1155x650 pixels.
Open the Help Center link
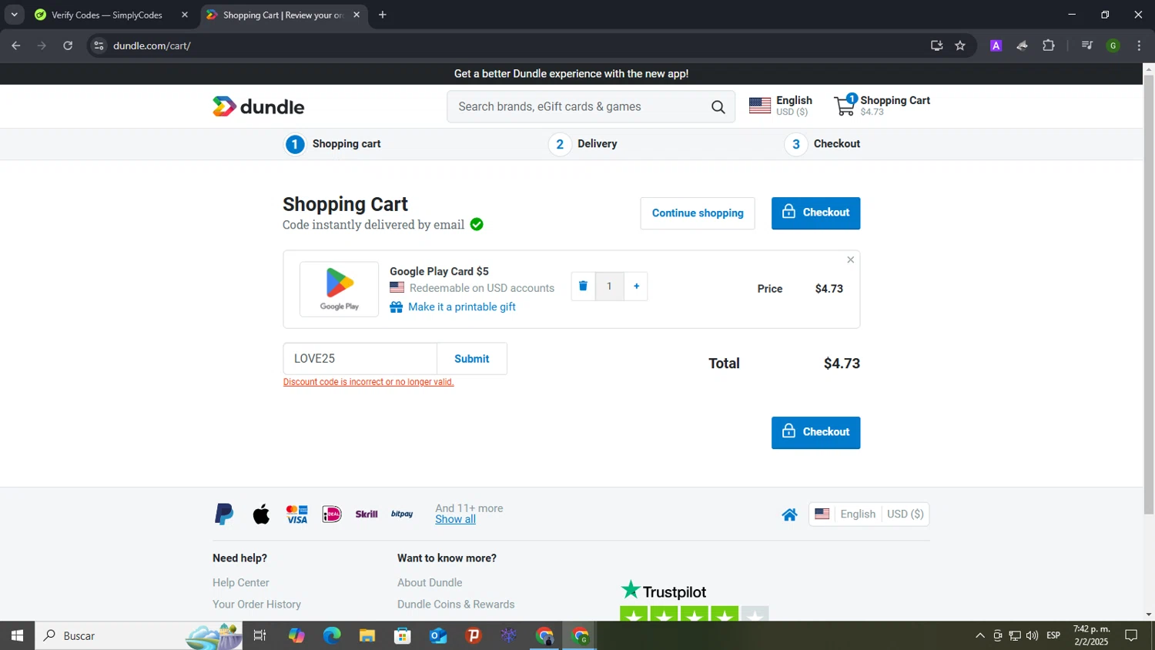point(241,583)
